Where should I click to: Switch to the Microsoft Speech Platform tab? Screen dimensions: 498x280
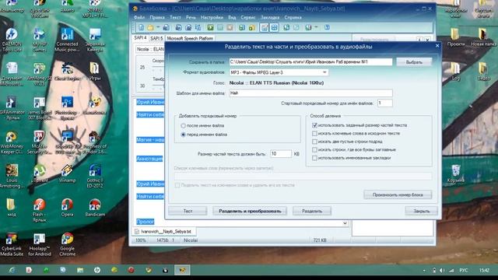[x=190, y=38]
